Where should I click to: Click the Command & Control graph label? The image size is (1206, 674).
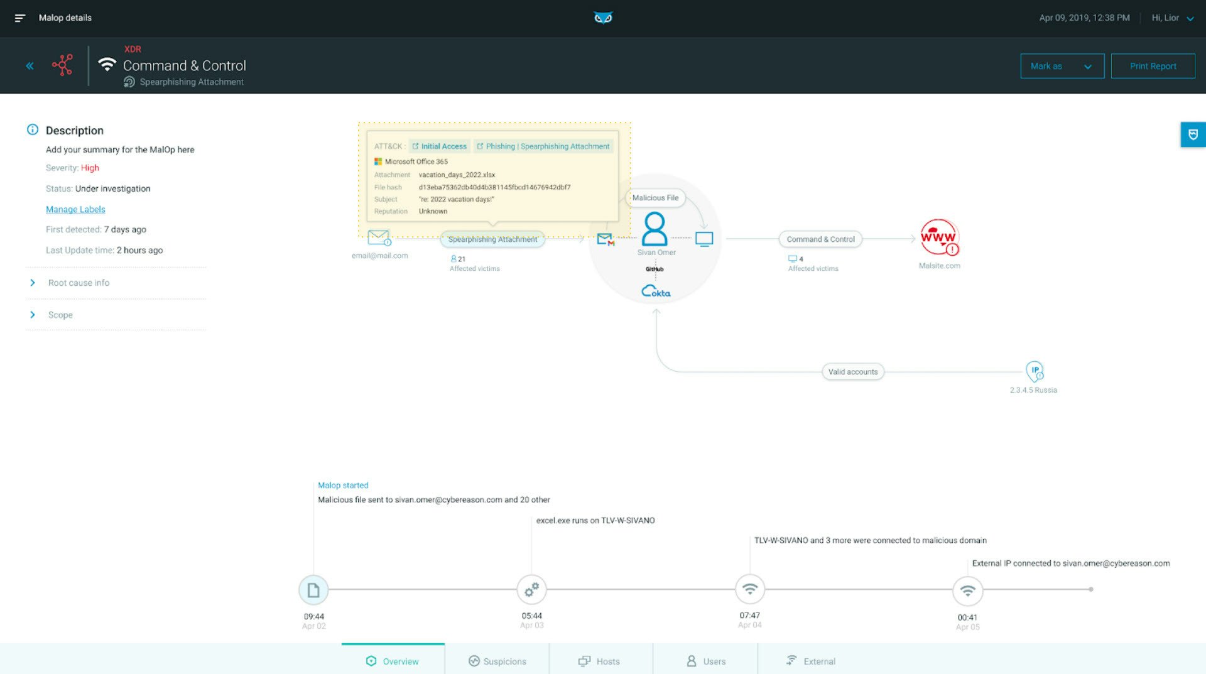point(820,239)
